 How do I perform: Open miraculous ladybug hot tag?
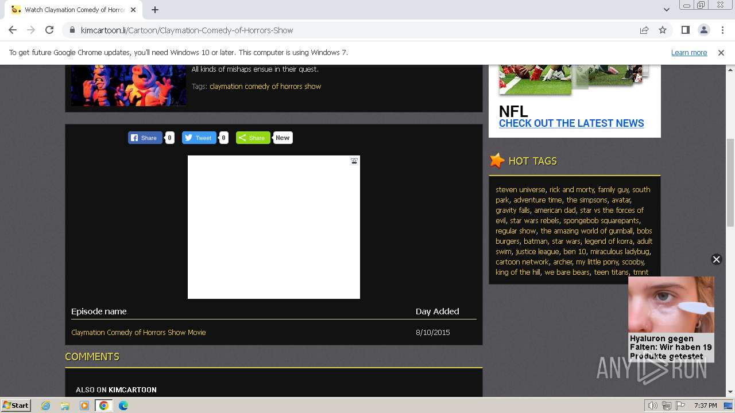coord(620,251)
